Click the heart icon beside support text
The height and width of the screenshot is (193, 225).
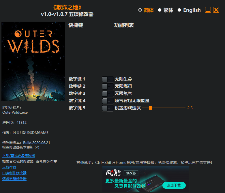[x=55, y=162]
